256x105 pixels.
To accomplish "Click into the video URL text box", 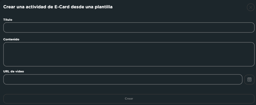I will (x=123, y=79).
